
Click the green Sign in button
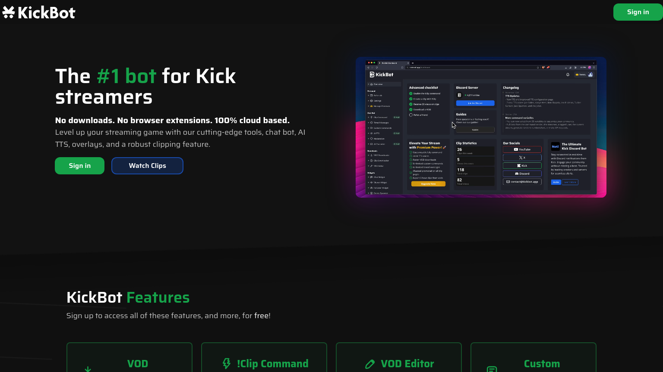[x=79, y=166]
